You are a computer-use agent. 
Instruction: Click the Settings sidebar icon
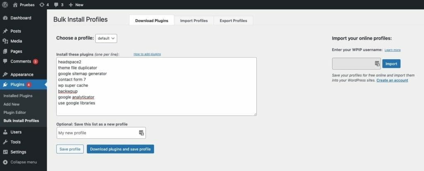[5, 152]
